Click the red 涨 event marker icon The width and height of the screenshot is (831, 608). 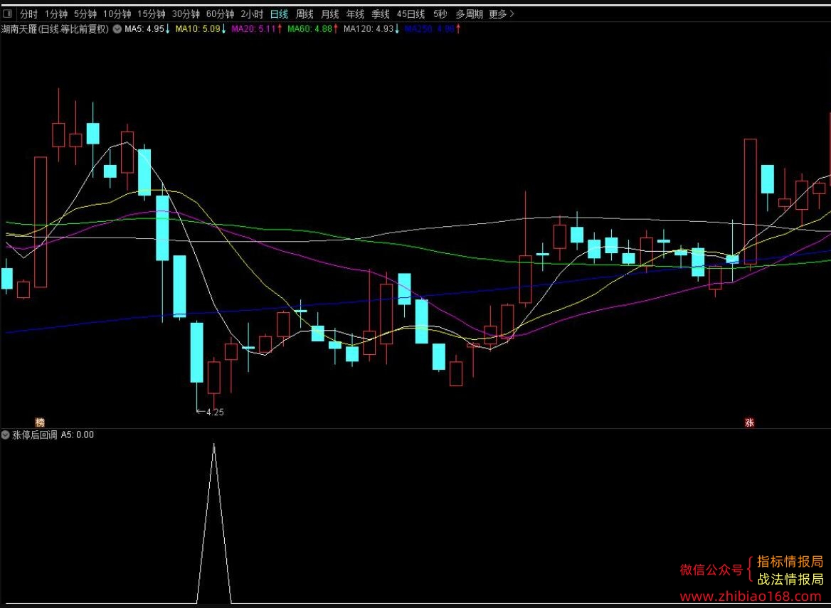pos(749,422)
